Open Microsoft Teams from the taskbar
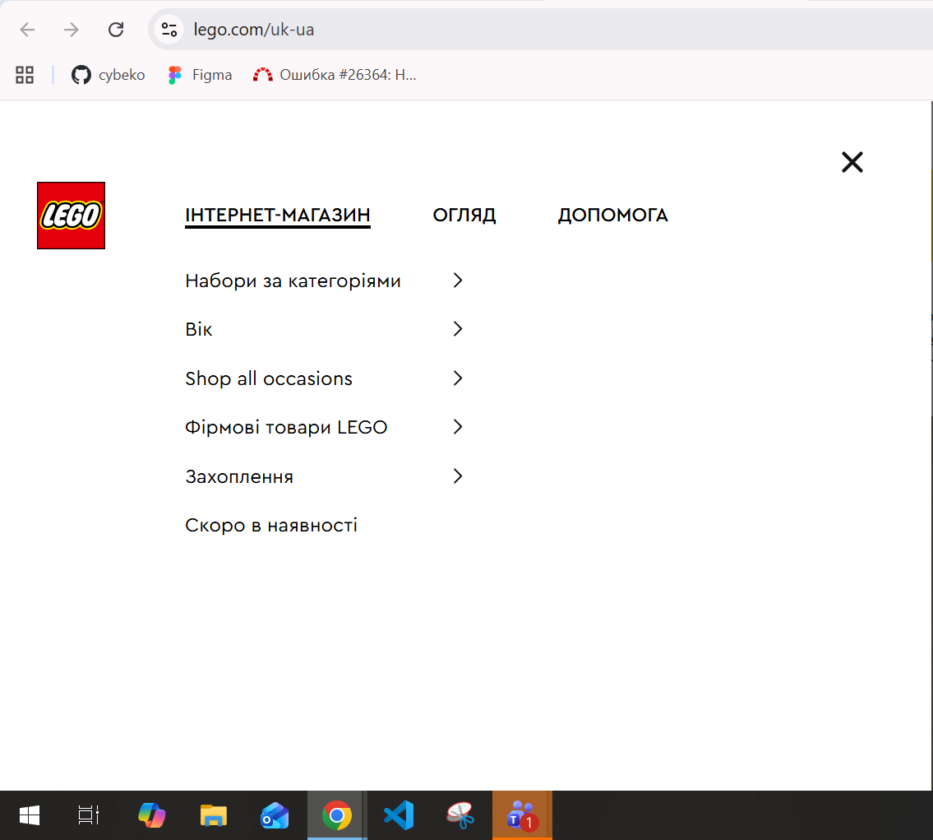 pyautogui.click(x=522, y=815)
